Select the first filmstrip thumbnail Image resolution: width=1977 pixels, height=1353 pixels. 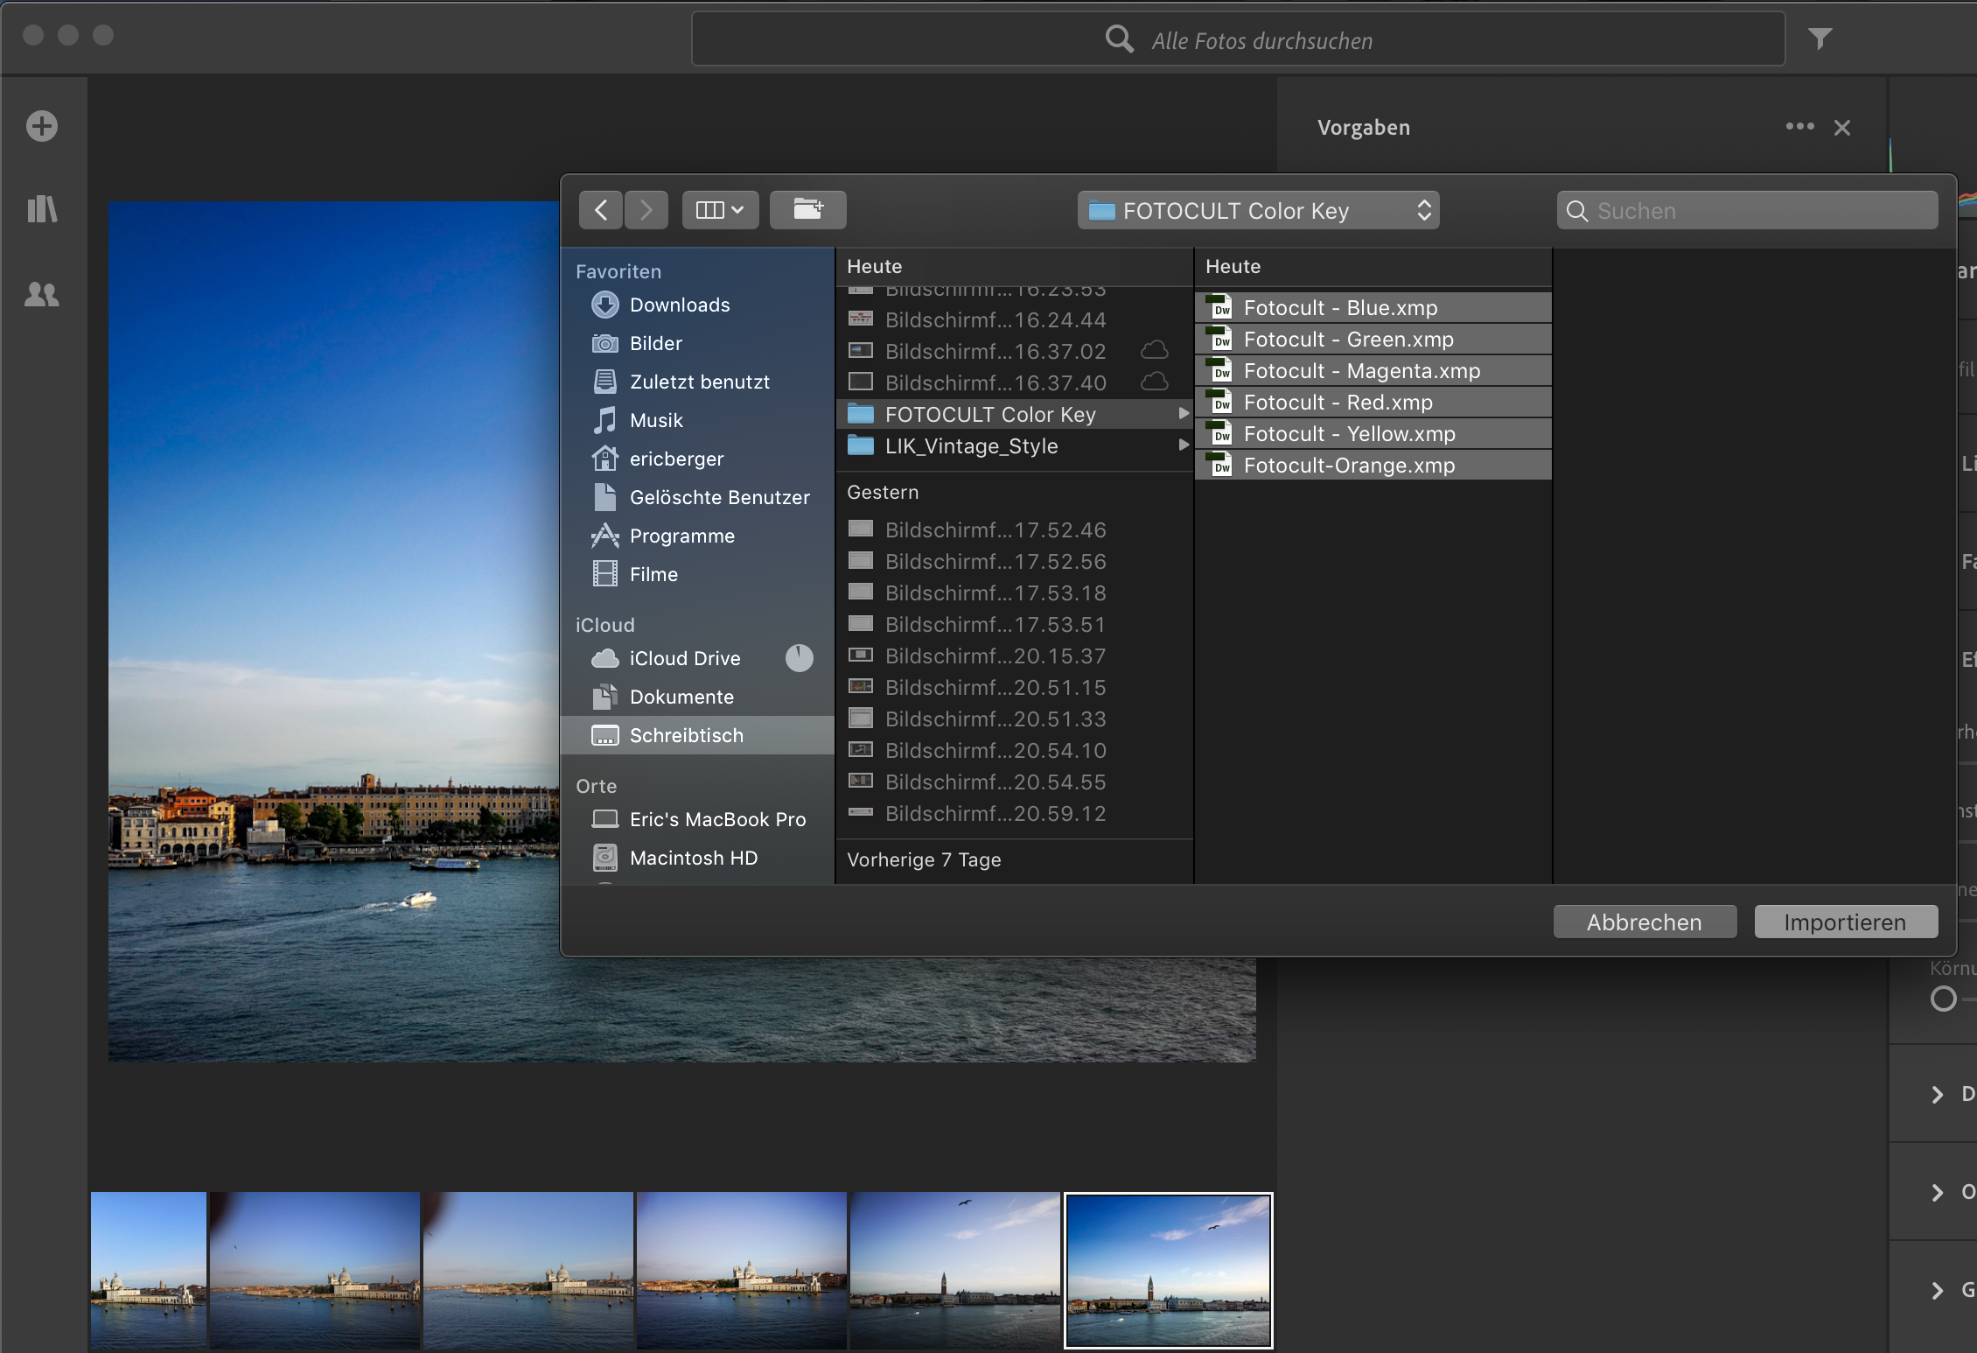149,1269
